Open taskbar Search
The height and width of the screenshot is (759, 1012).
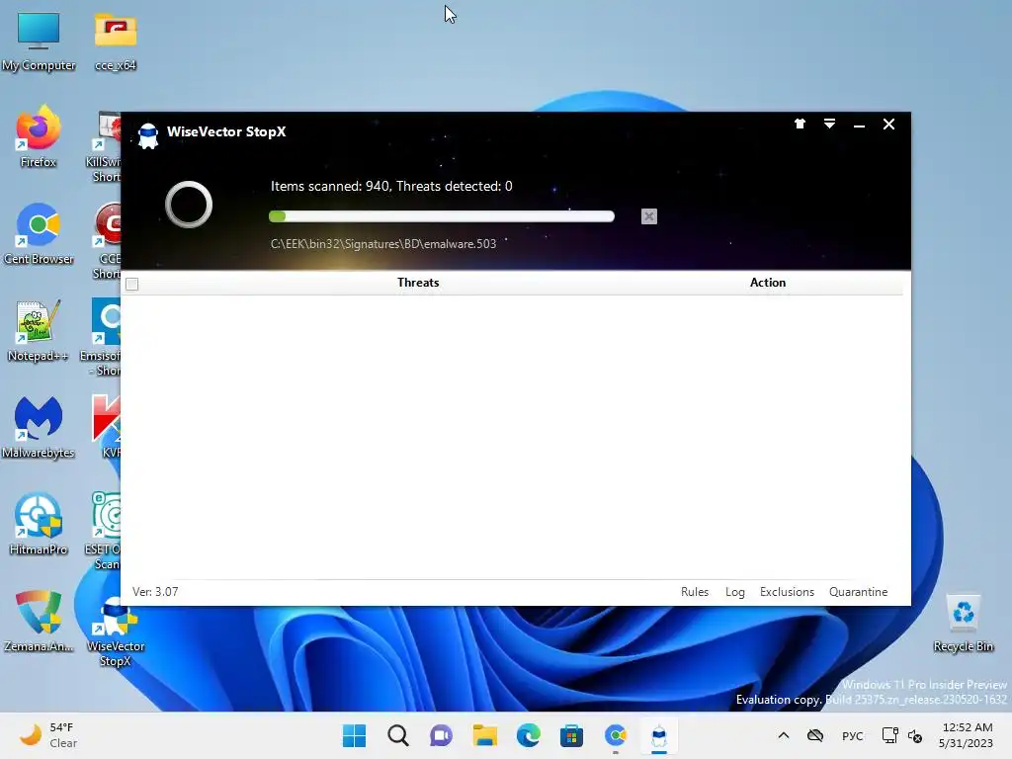pyautogui.click(x=398, y=735)
